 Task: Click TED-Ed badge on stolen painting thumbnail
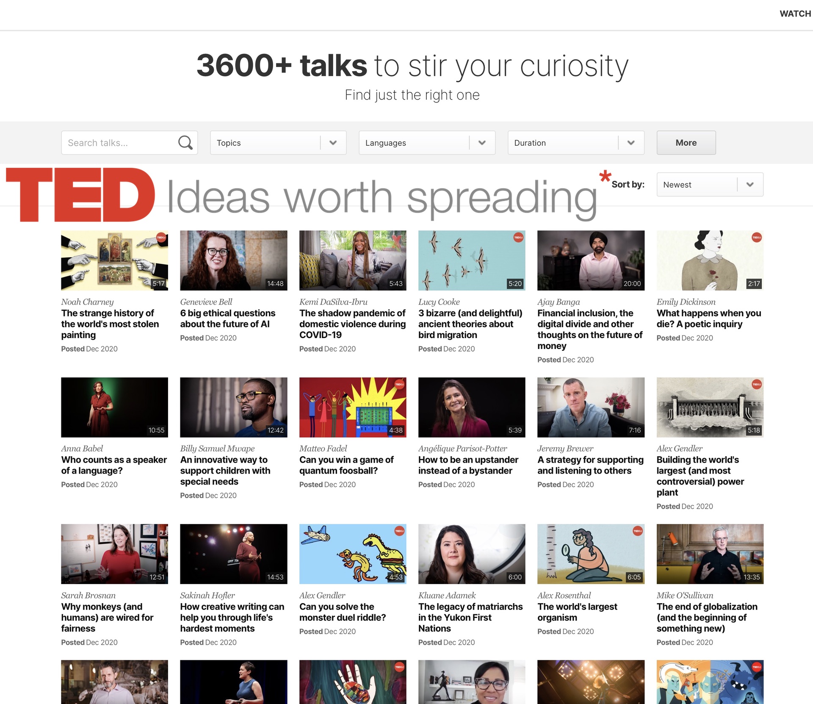(161, 238)
